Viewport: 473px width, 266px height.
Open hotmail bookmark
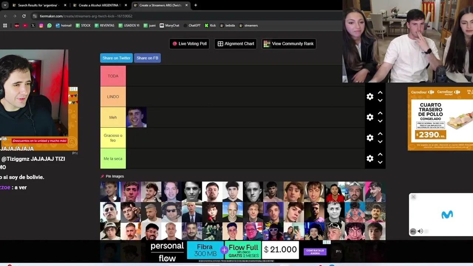click(x=64, y=25)
